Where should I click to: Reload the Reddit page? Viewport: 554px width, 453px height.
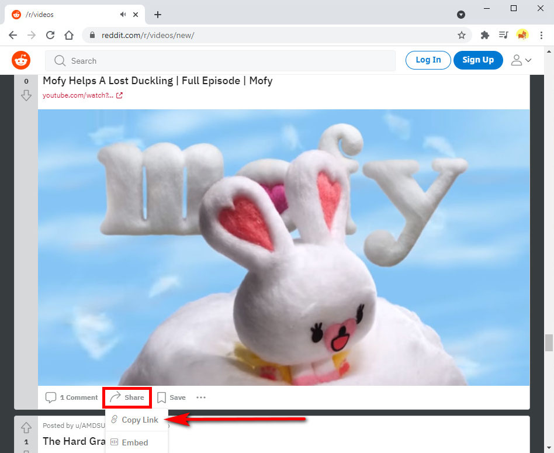pyautogui.click(x=50, y=35)
